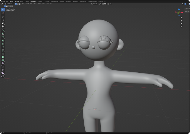
Task: Select the Select Box tool
Action: pos(3,10)
